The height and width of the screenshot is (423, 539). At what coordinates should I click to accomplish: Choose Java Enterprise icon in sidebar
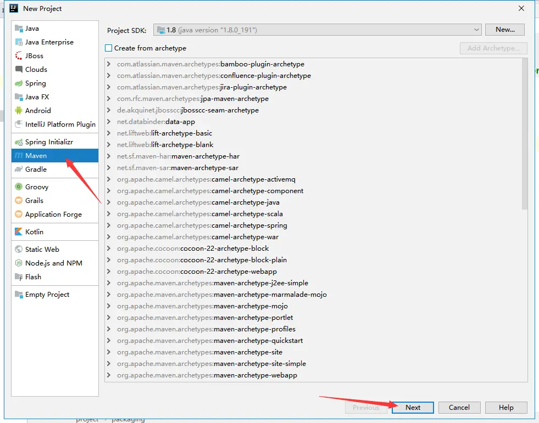coord(19,42)
